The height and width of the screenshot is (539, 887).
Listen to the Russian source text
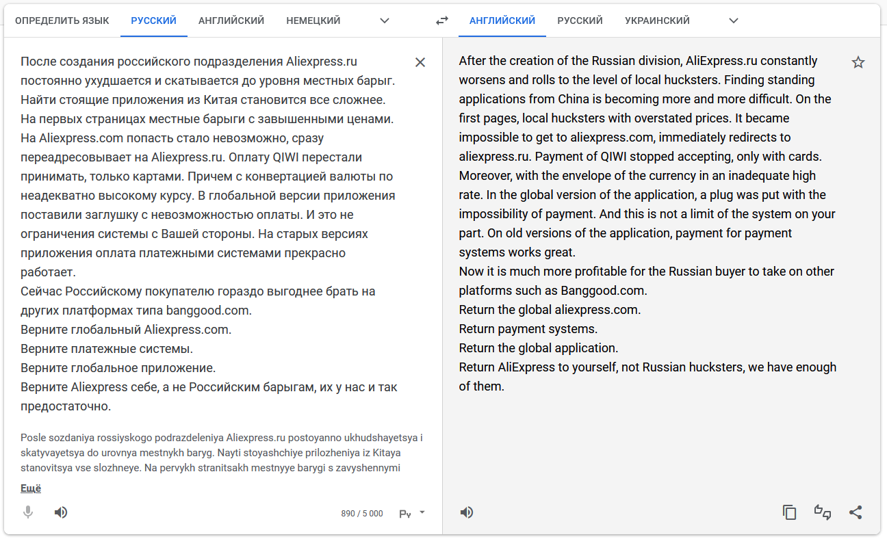(61, 512)
